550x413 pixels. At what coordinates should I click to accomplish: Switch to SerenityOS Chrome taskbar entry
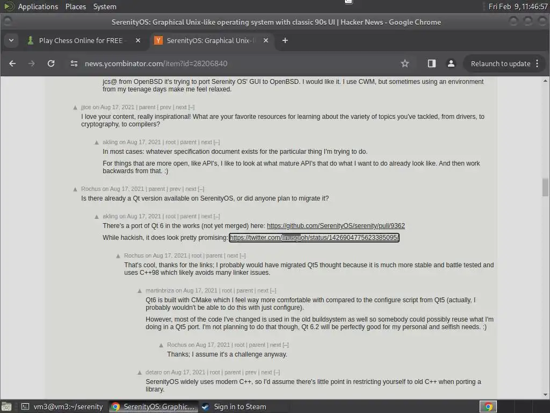(153, 407)
